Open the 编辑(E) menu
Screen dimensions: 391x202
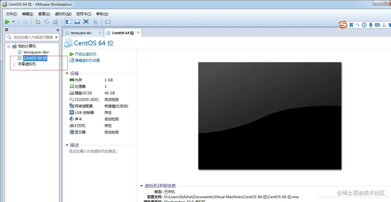(28, 14)
